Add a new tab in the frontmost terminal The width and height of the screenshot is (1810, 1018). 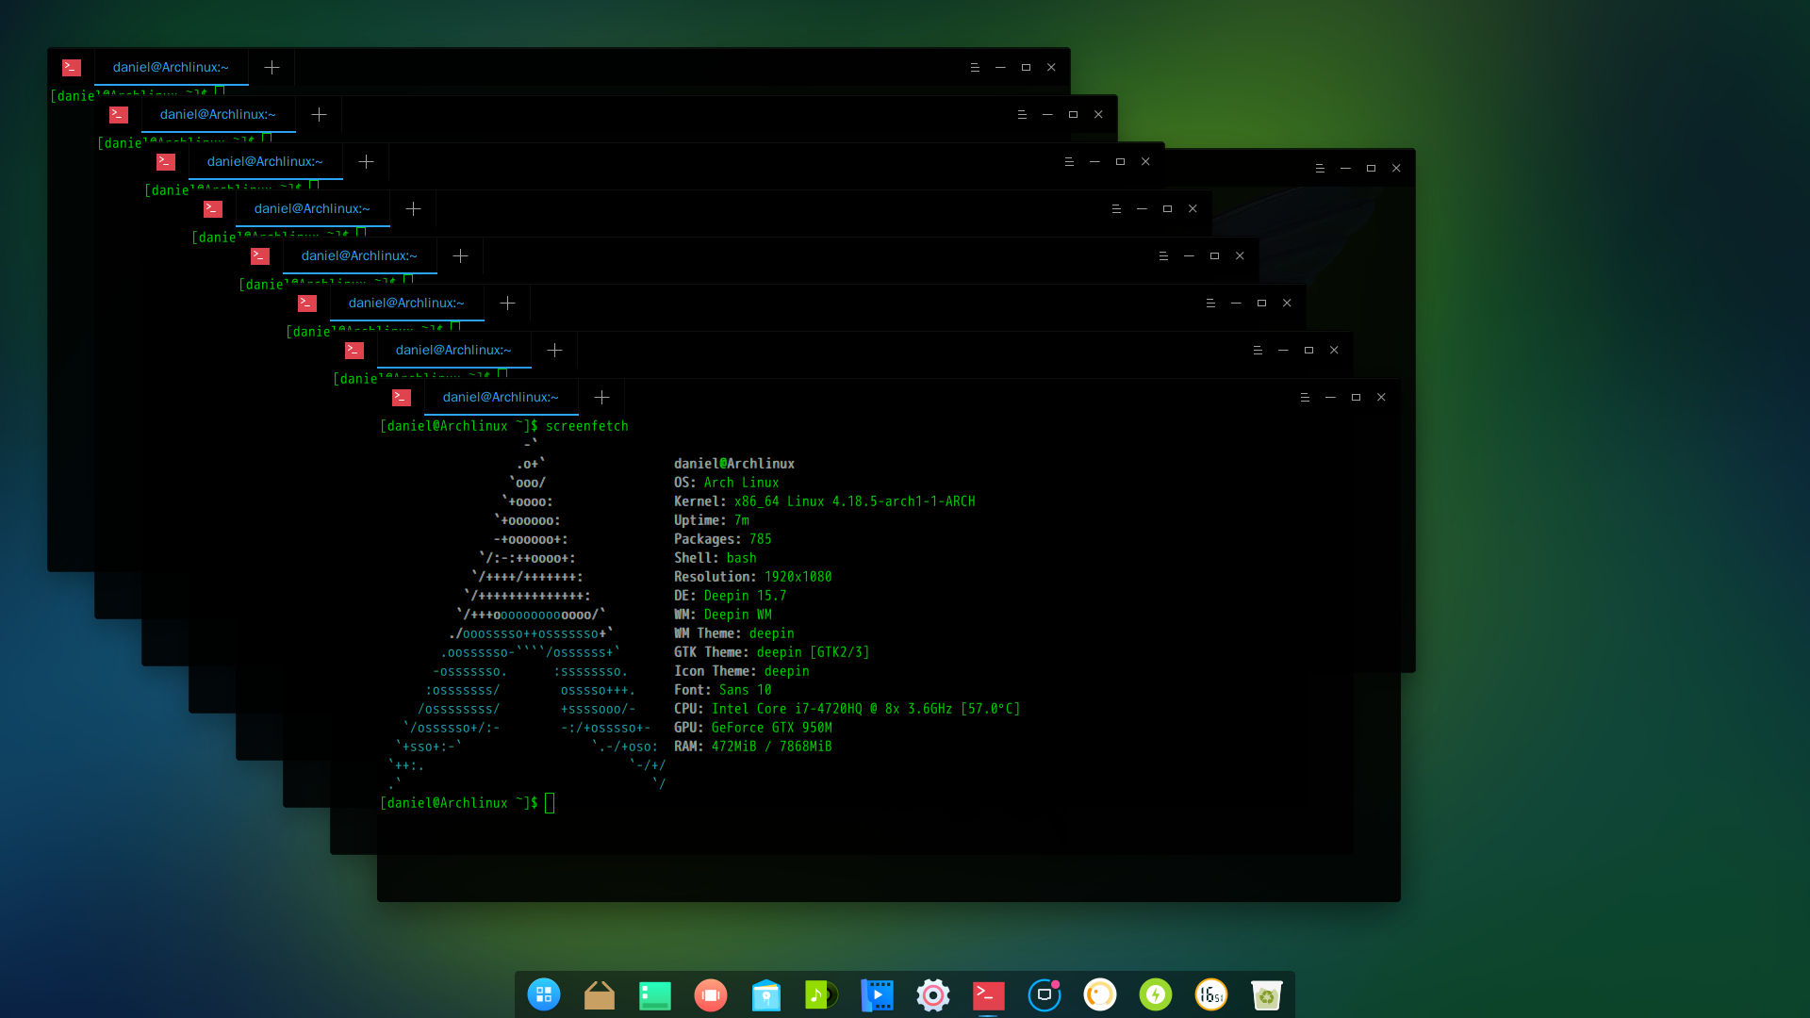(601, 398)
